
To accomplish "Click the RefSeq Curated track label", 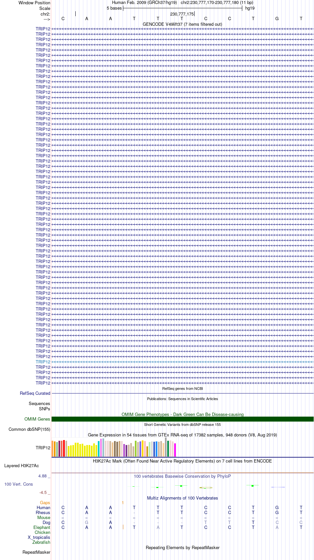I will point(35,393).
